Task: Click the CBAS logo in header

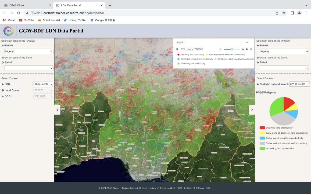Action: (x=8, y=31)
